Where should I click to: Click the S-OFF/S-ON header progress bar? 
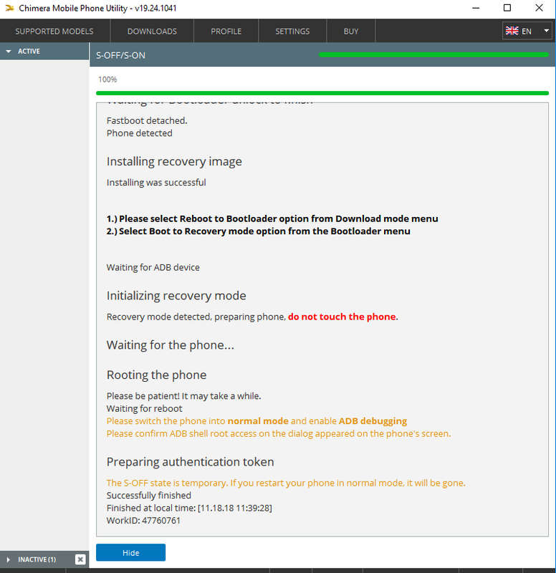[433, 55]
